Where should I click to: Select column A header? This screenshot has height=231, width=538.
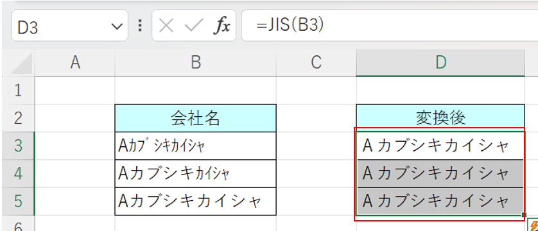pos(75,63)
